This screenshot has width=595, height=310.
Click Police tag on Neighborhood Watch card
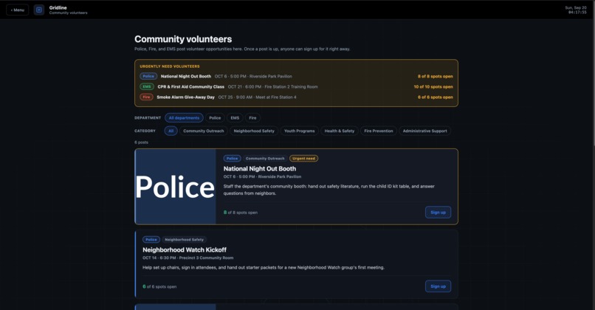click(x=151, y=240)
